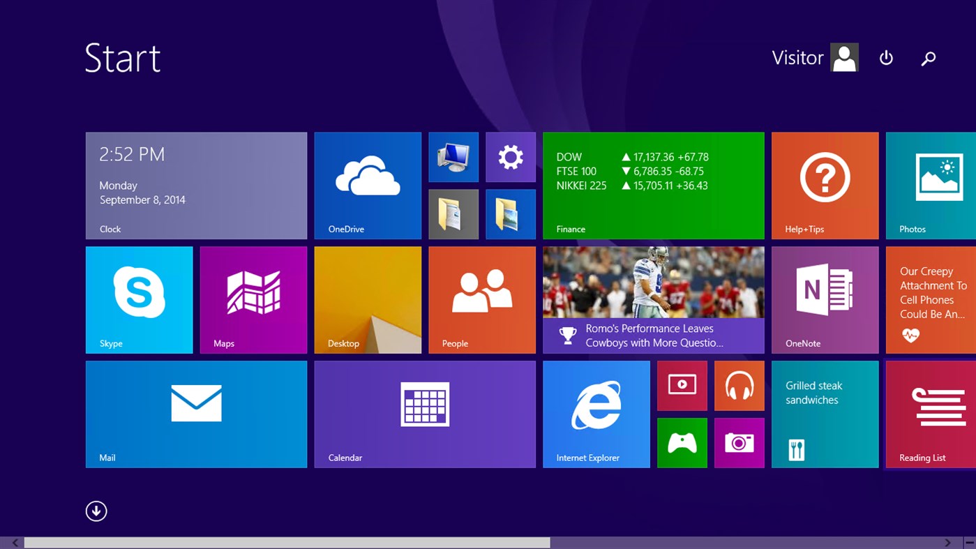Viewport: 976px width, 549px height.
Task: Open Help+Tips
Action: (825, 185)
